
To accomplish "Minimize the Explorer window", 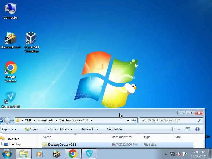I will coord(181,113).
